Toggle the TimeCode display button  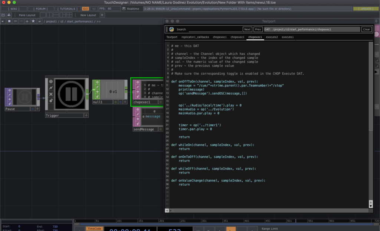click(94, 228)
